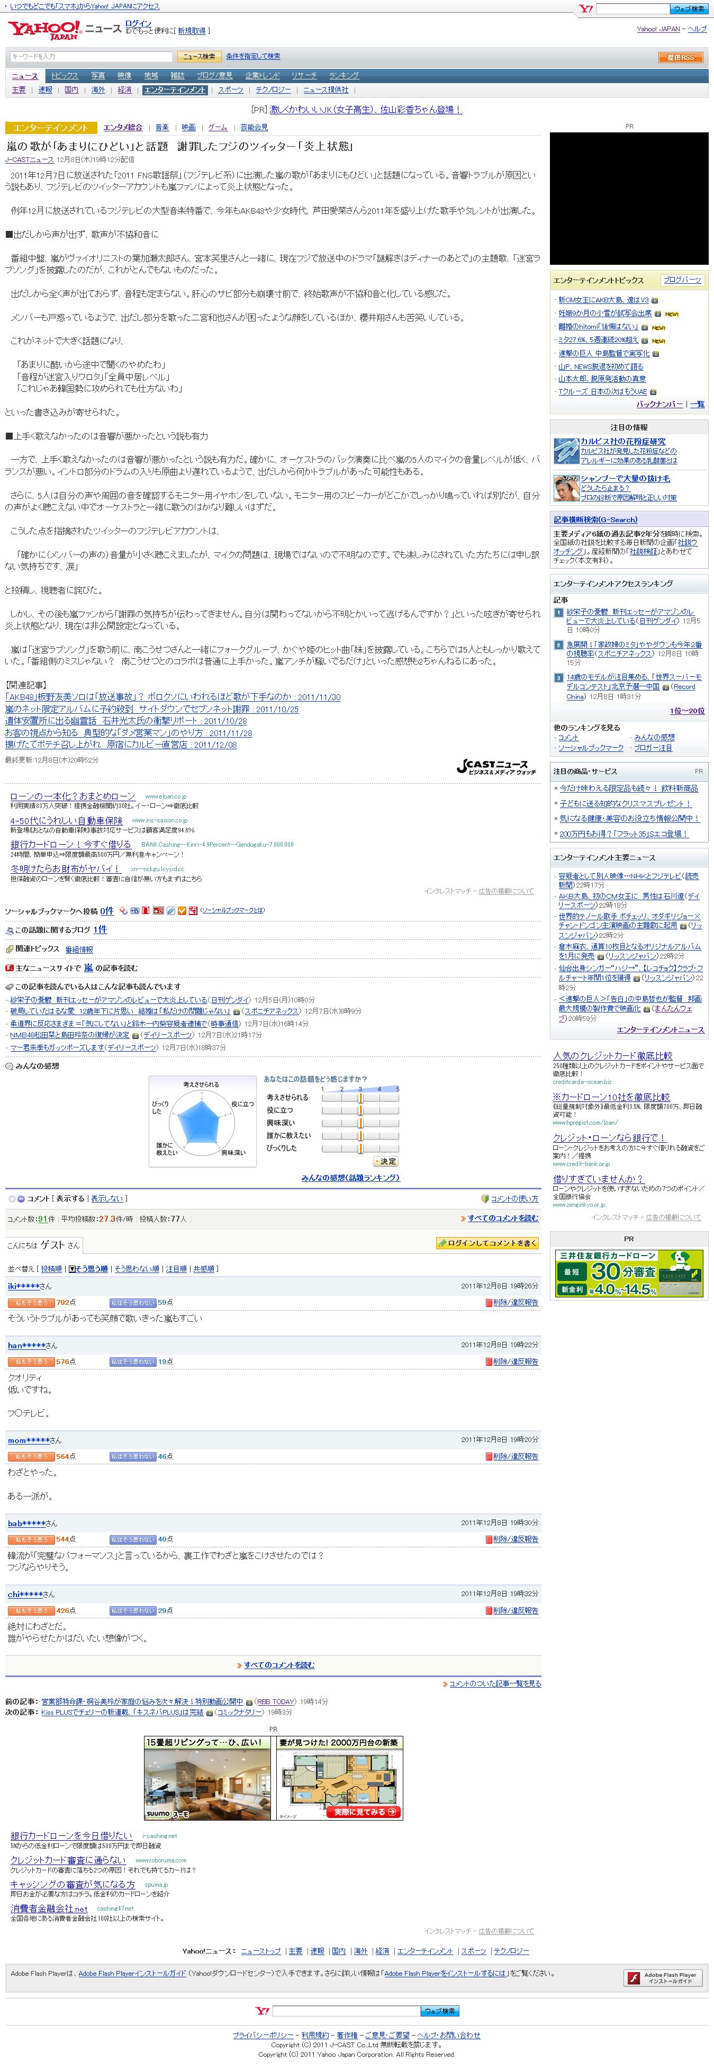
Task: Click the comment expand plus icon
Action: click(12, 1198)
